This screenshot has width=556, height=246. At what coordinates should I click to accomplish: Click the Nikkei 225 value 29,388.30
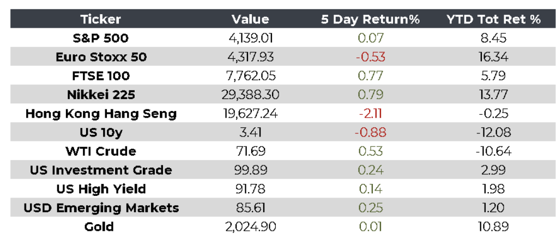click(x=250, y=95)
